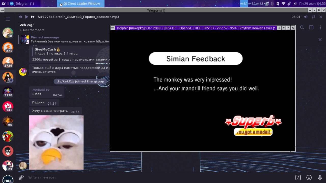The height and width of the screenshot is (183, 326).
Task: Click the mp3 track title in player bar
Action: pos(78,17)
